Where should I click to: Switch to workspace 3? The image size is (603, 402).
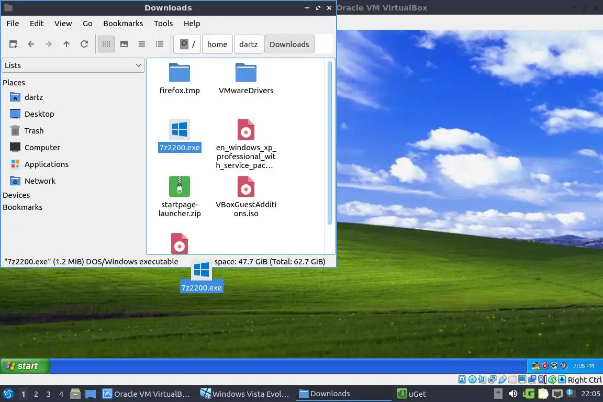pyautogui.click(x=49, y=394)
